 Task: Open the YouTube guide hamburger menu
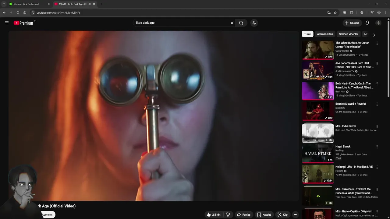pos(7,23)
